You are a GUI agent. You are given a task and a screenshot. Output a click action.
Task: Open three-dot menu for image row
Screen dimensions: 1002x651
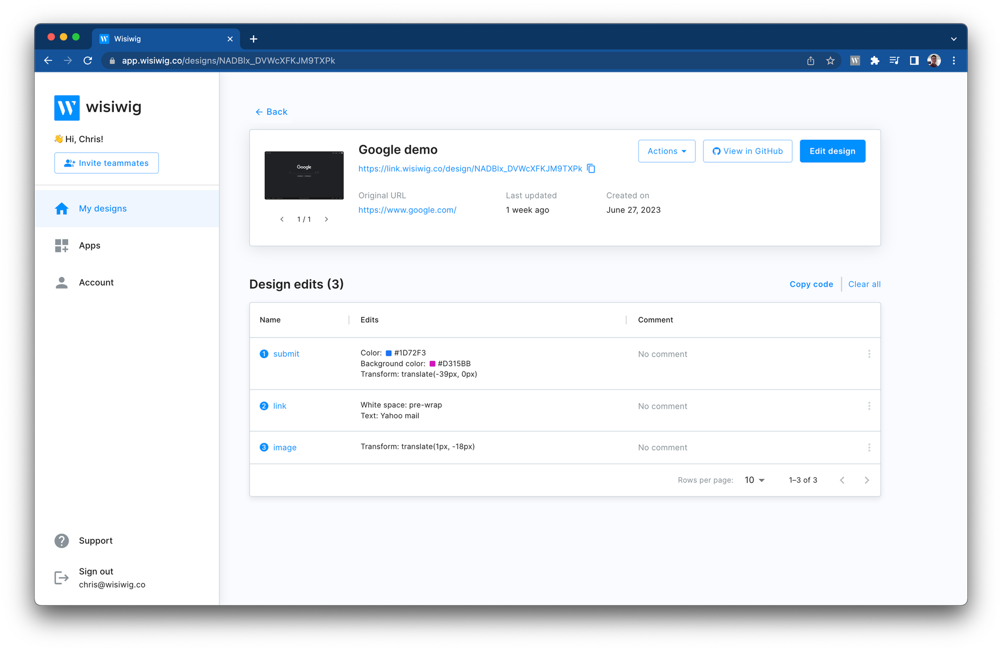coord(869,447)
